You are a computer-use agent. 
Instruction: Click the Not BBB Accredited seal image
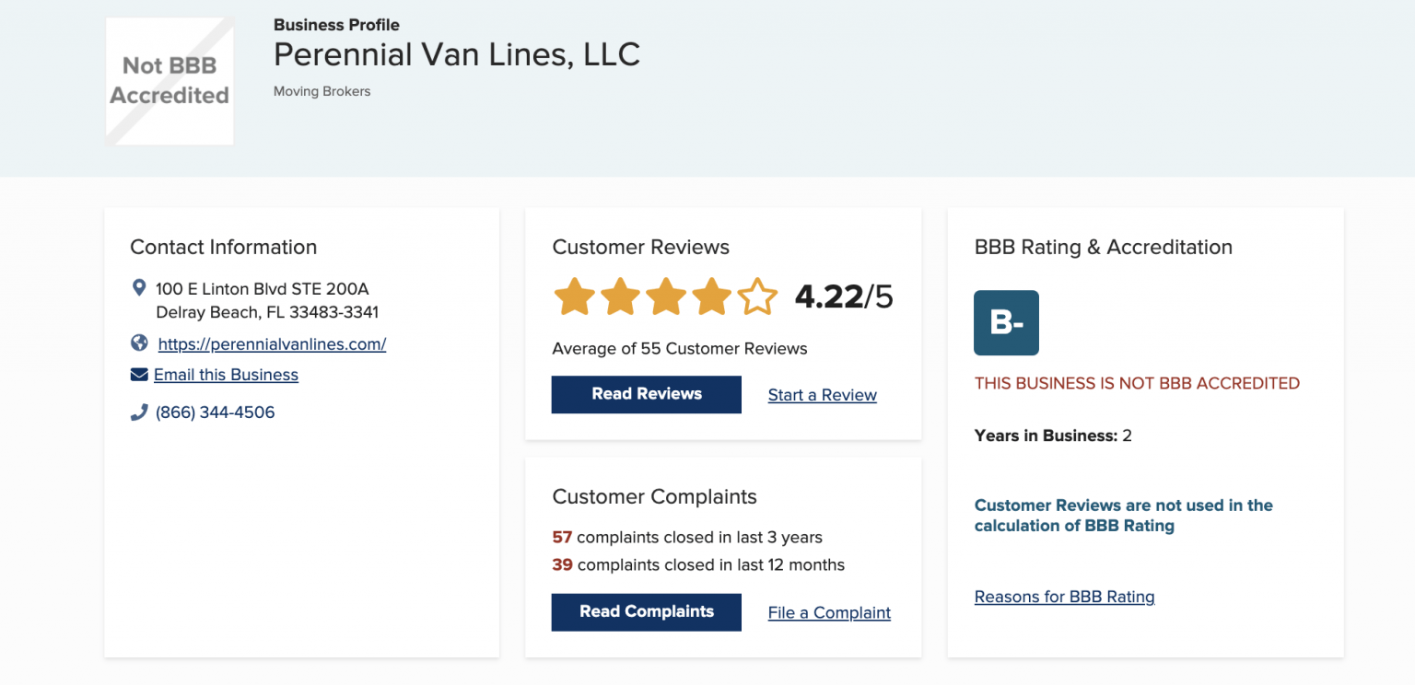[169, 80]
